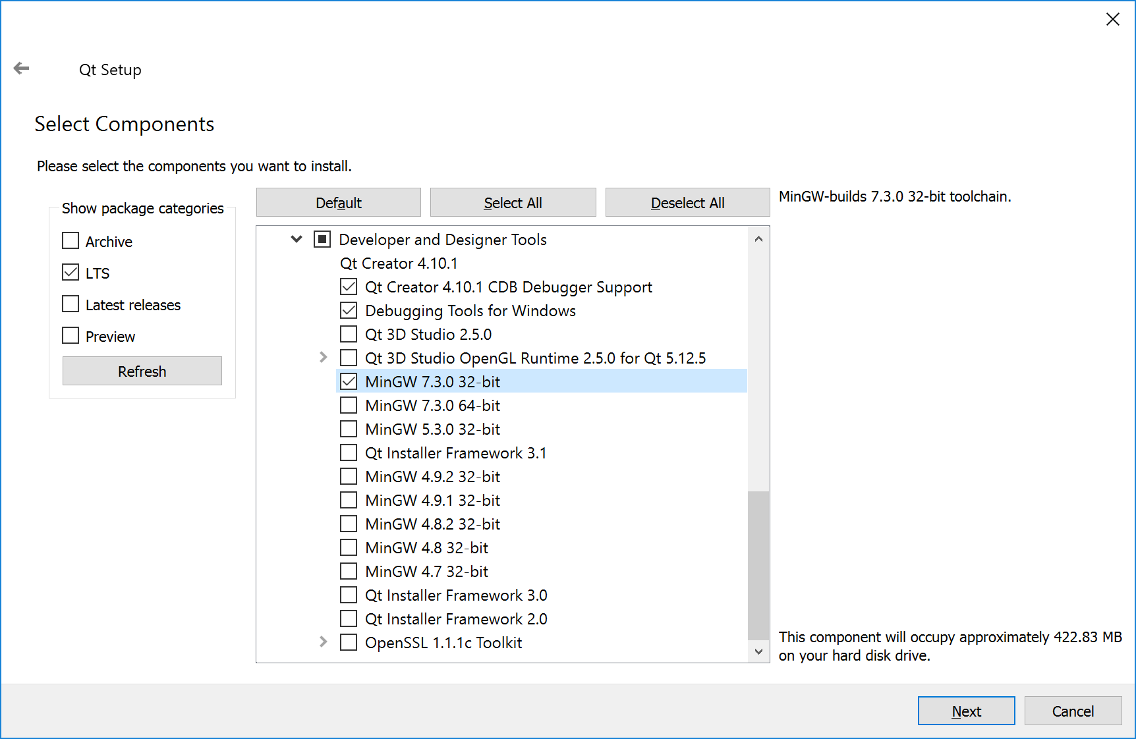
Task: Disable the LTS package category
Action: [71, 273]
